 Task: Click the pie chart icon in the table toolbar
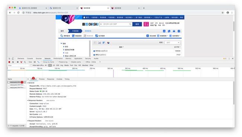[x=108, y=43]
